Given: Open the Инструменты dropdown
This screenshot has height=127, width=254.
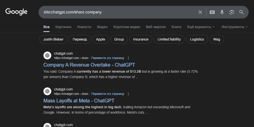Looking at the screenshot, I should [x=235, y=27].
